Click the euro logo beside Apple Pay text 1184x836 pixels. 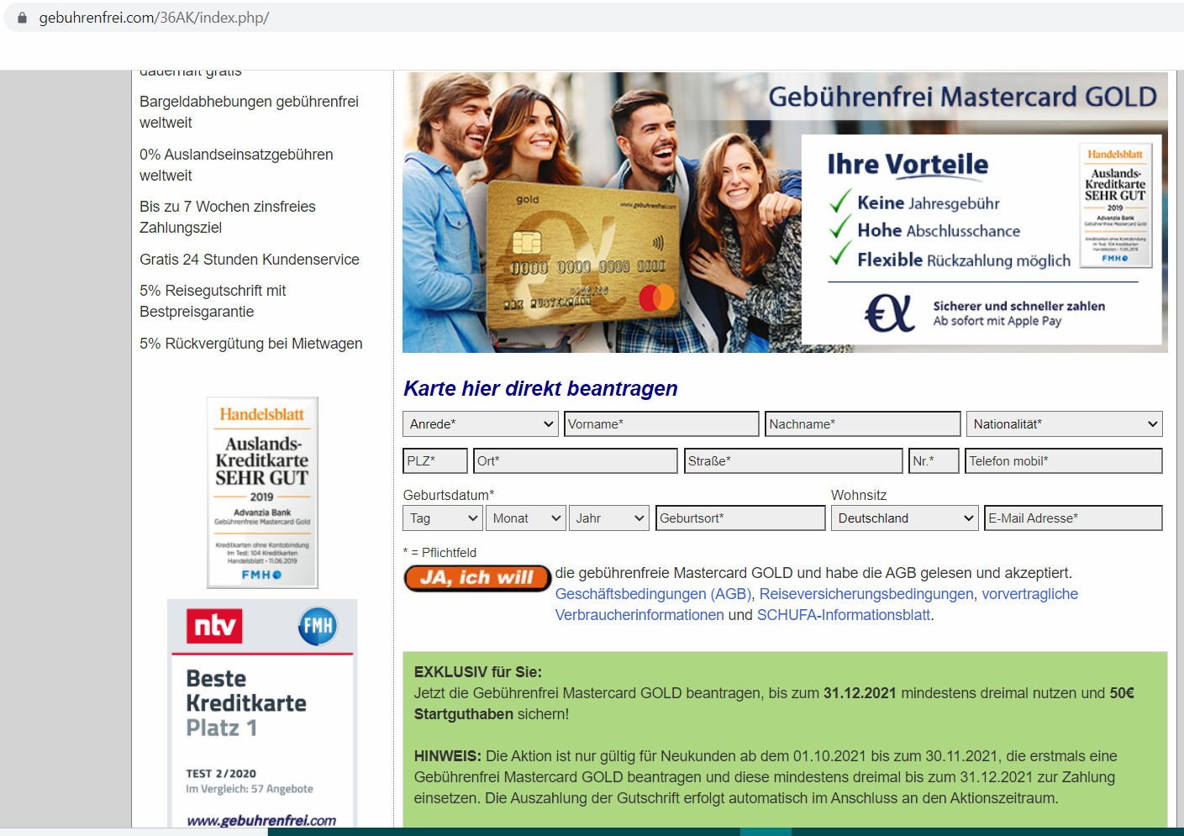pos(889,313)
